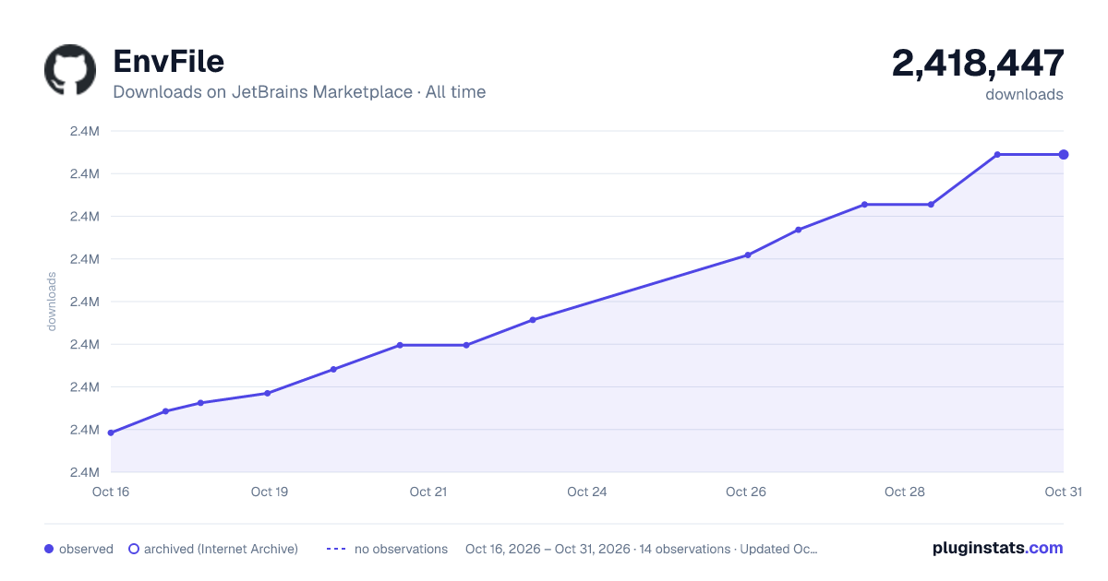Select the data point above the Oct 19 label
This screenshot has height=581, width=1108.
(x=268, y=393)
